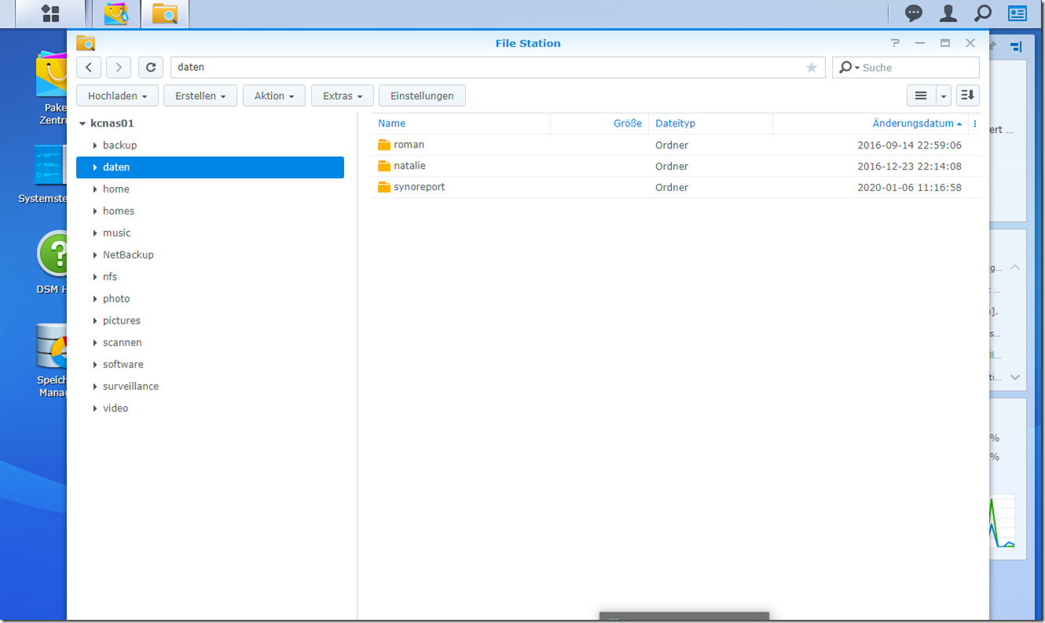Open the DSM main menu grid icon
This screenshot has width=1045, height=623.
pos(50,13)
